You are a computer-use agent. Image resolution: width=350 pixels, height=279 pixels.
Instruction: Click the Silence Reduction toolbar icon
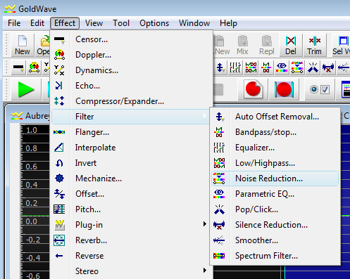pos(328,67)
